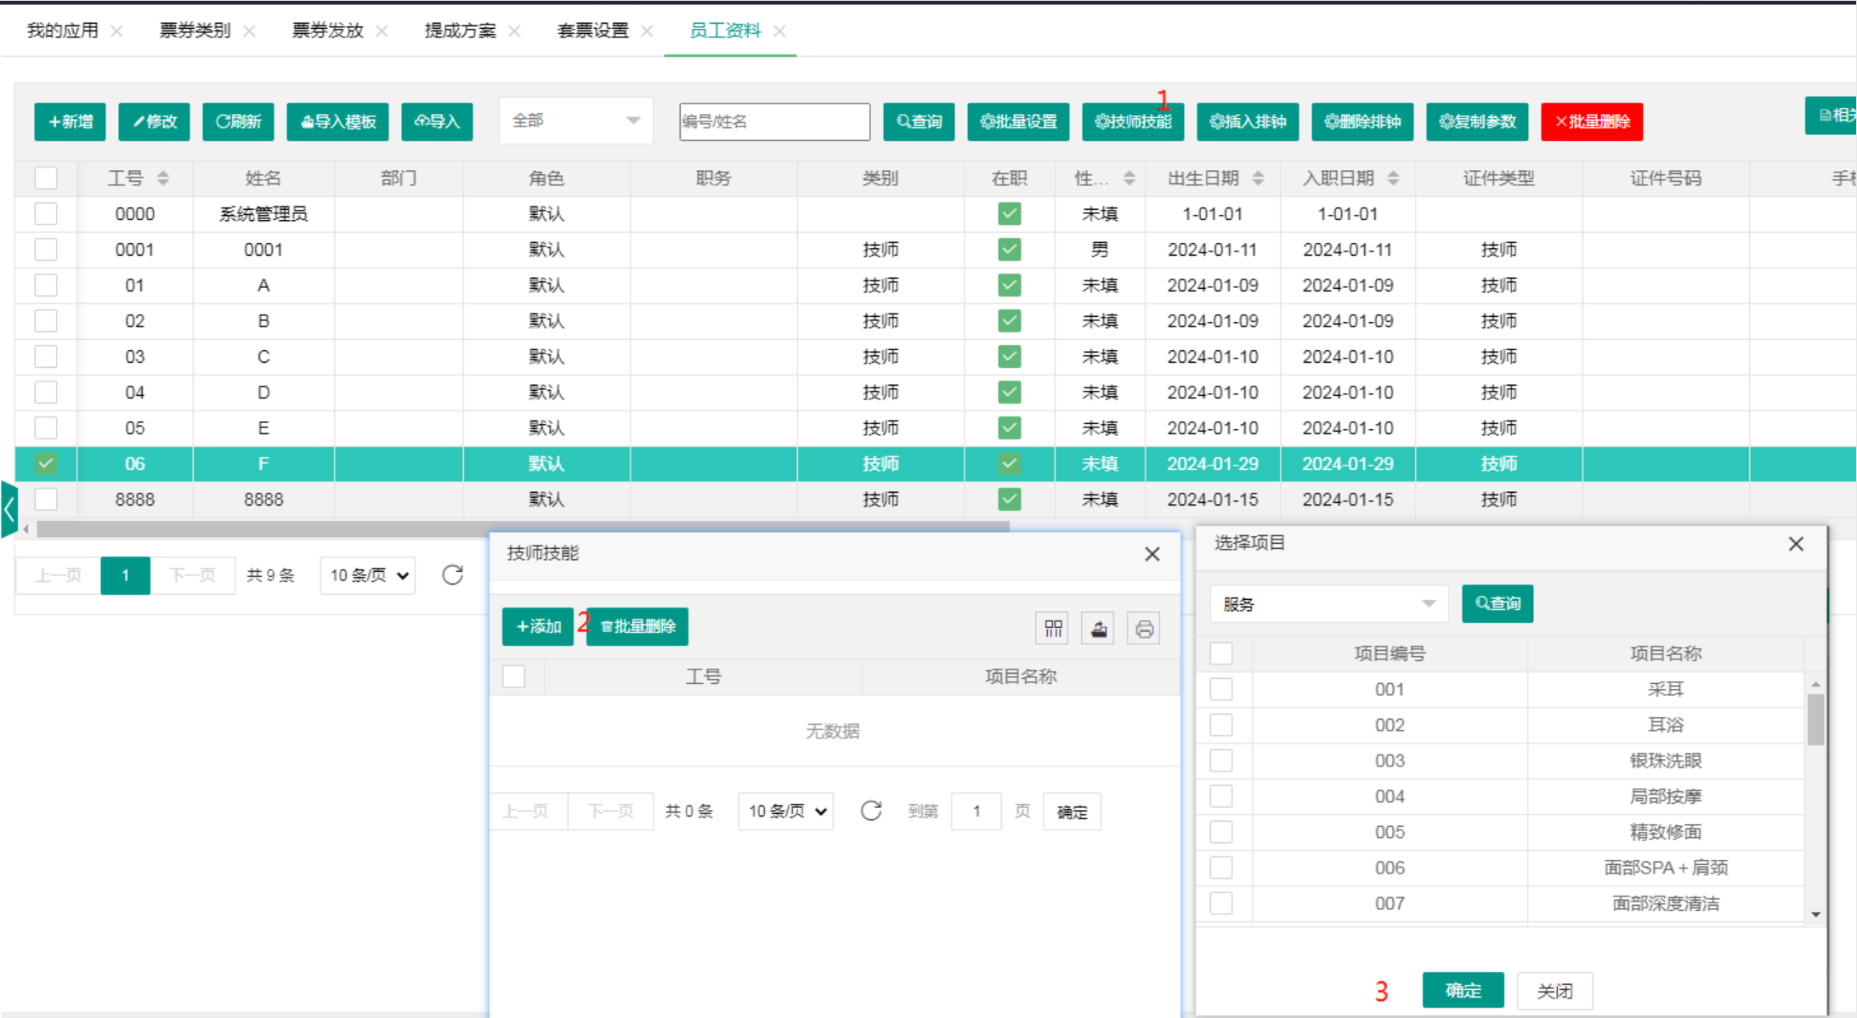Image resolution: width=1857 pixels, height=1018 pixels.
Task: Switch to the 票券类别 tab
Action: pyautogui.click(x=195, y=31)
